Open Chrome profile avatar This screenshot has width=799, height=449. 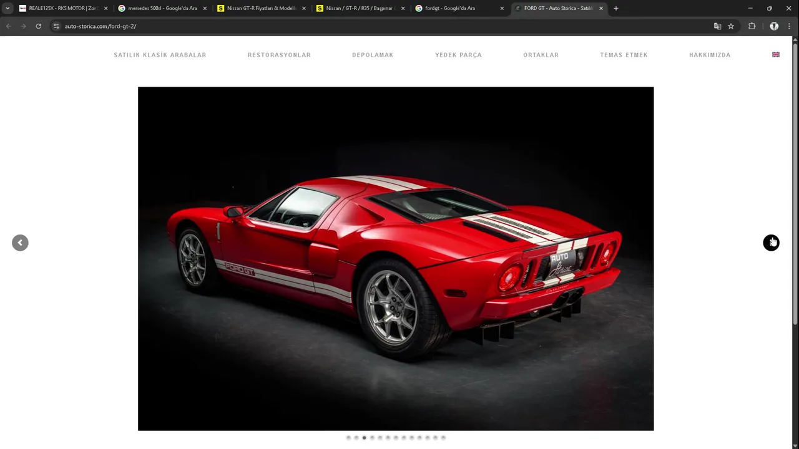point(774,26)
